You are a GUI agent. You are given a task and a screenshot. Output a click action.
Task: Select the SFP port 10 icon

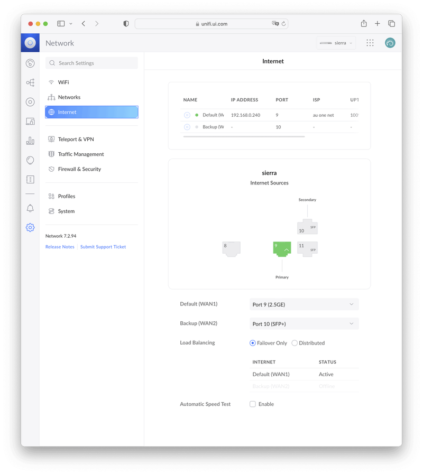coord(307,227)
